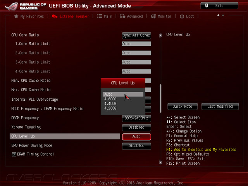Image resolution: width=248 pixels, height=186 pixels.
Task: Click the My Favorites star icon
Action: (16, 16)
